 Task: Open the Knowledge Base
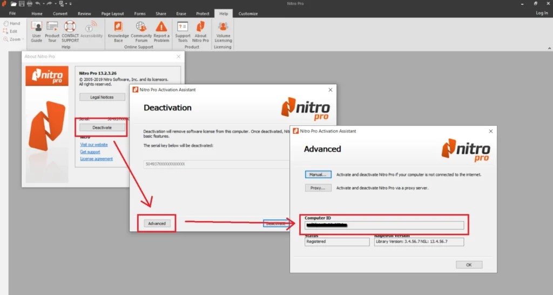pyautogui.click(x=118, y=32)
